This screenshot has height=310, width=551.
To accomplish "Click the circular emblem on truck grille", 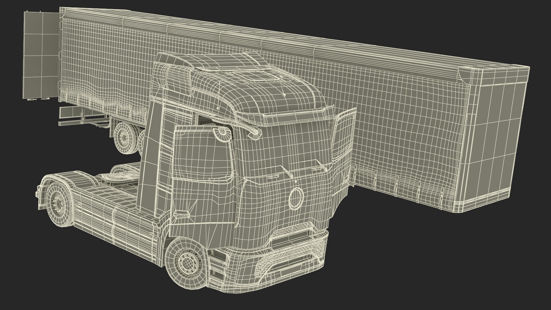I will (296, 198).
